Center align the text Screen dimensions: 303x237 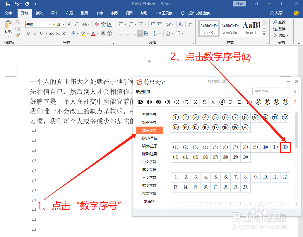[127, 33]
